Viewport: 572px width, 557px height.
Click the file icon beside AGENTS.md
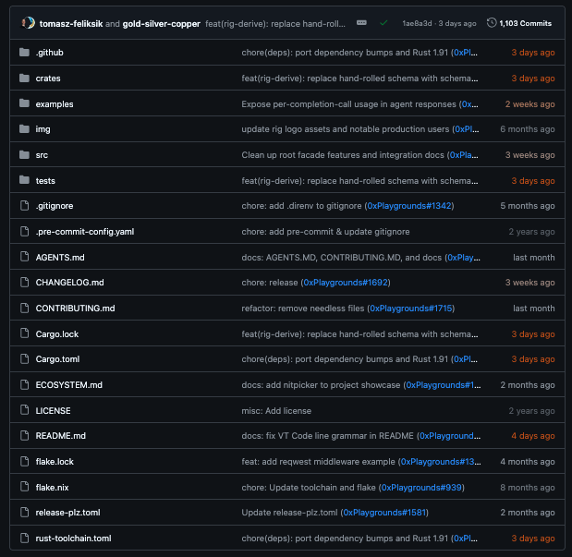(x=24, y=257)
